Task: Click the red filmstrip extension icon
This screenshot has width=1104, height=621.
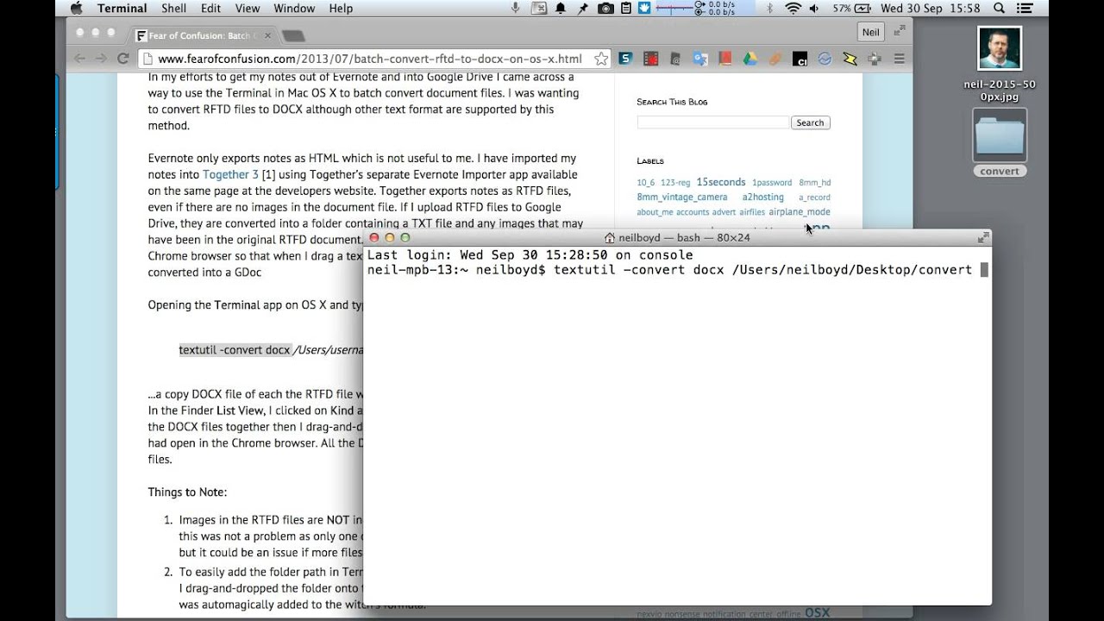Action: coord(650,59)
